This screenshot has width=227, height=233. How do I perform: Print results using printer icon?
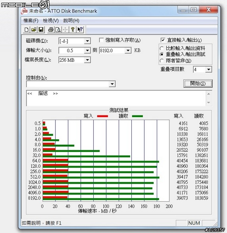pyautogui.click(x=51, y=30)
